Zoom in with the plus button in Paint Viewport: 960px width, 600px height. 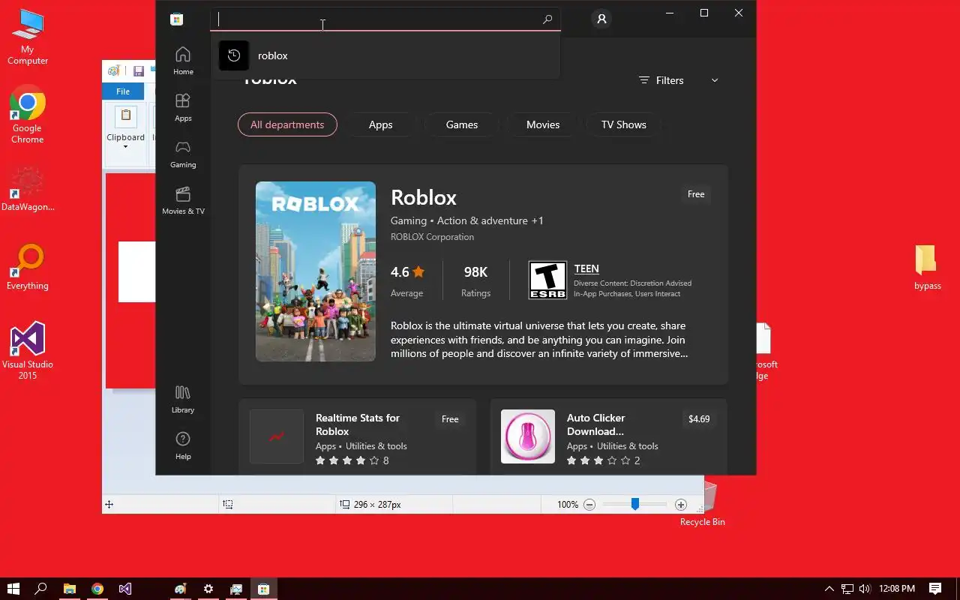coord(681,505)
